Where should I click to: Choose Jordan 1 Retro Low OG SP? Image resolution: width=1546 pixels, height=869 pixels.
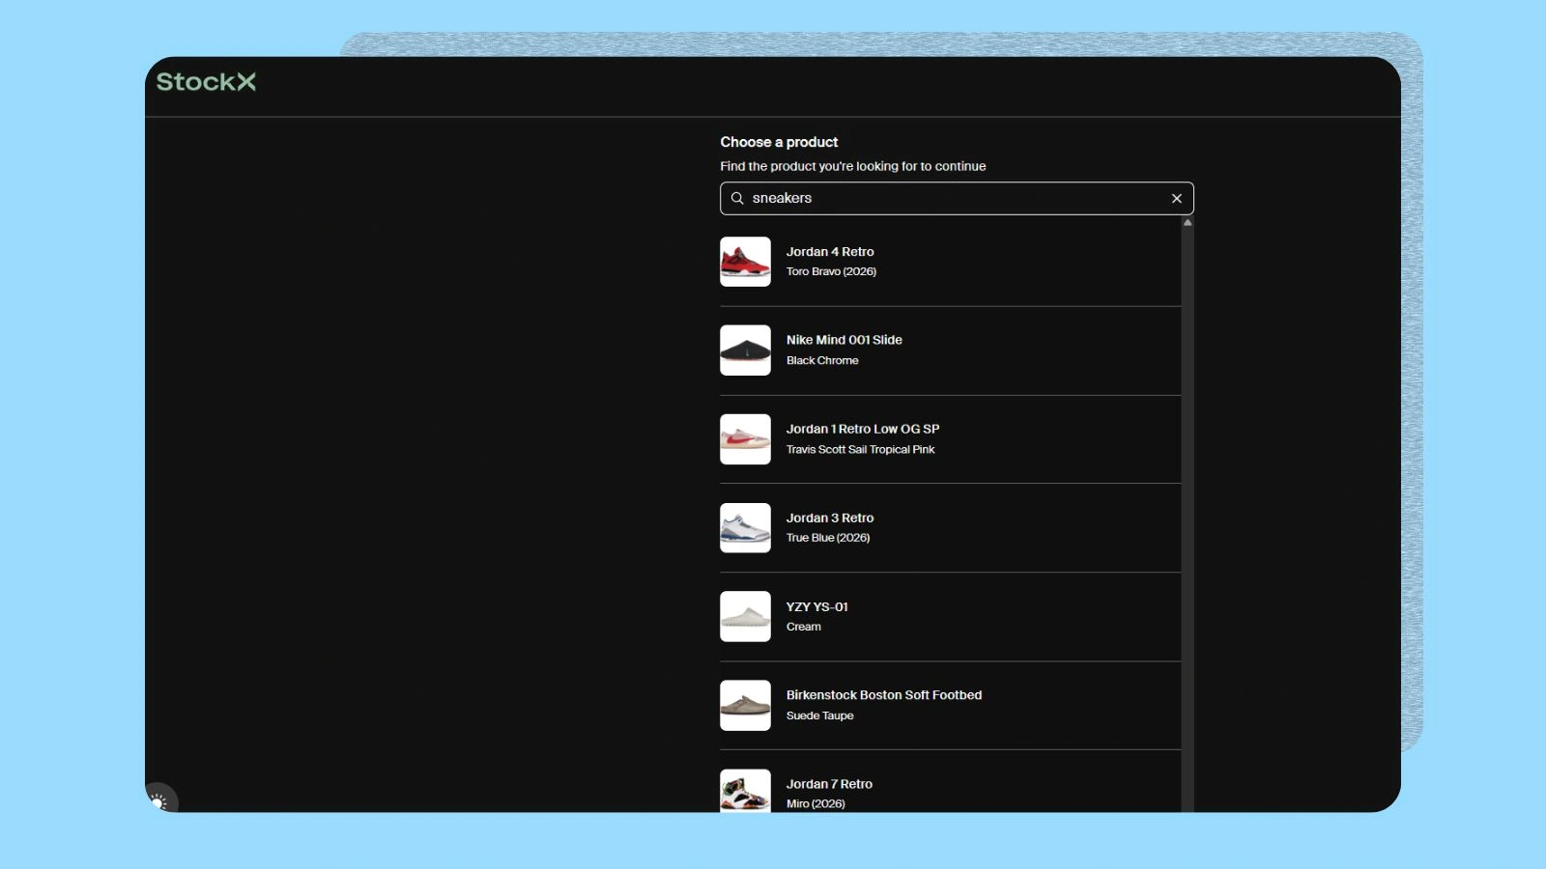[863, 429]
